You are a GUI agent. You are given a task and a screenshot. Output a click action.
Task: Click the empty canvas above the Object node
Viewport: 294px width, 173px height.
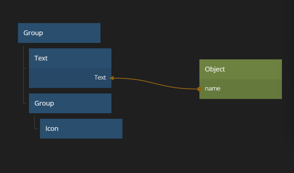tap(240, 33)
